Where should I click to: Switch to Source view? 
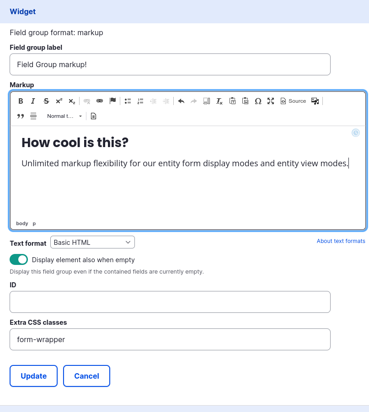point(293,101)
